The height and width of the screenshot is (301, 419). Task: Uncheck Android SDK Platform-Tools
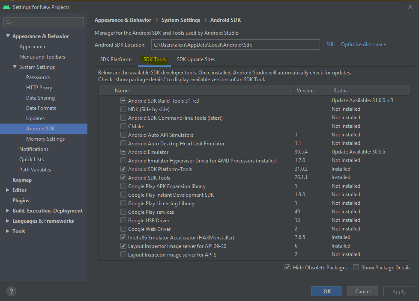123,169
